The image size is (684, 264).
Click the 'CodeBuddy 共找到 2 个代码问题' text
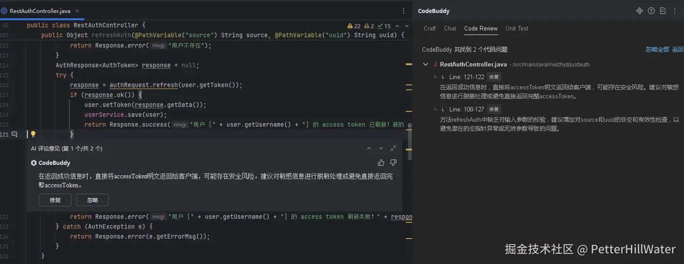pyautogui.click(x=465, y=49)
